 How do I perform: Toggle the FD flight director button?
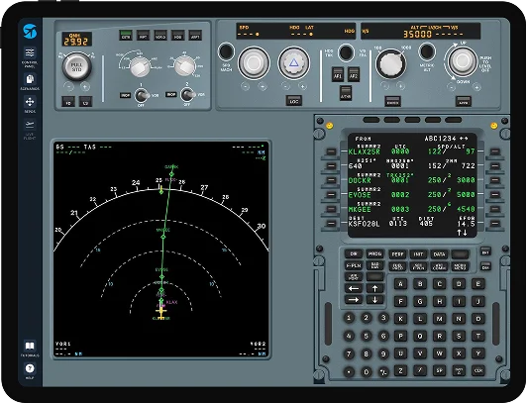68,102
